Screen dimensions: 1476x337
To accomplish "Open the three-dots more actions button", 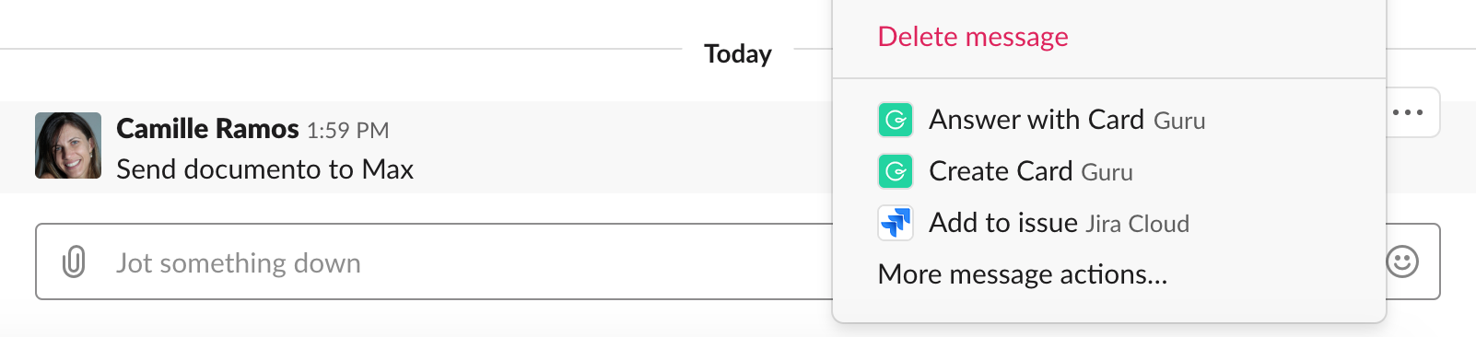I will point(1408,112).
